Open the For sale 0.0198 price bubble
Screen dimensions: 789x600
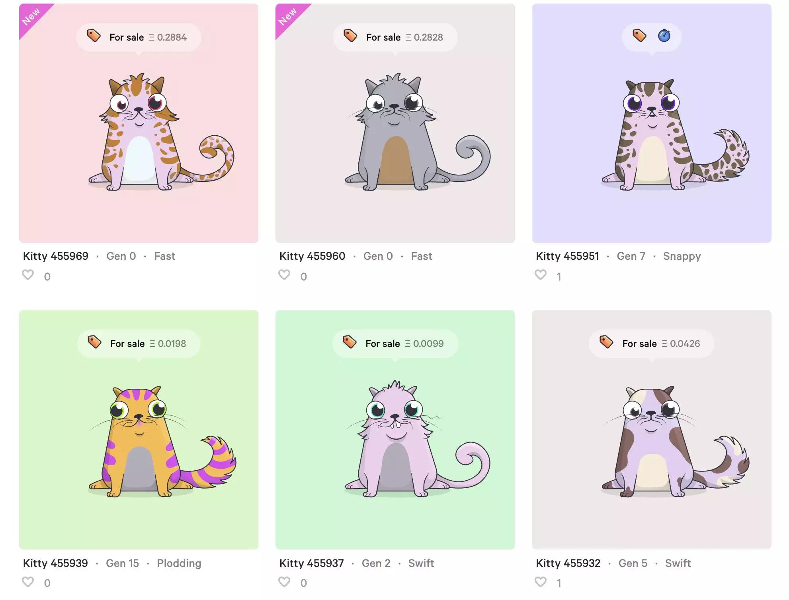click(139, 344)
